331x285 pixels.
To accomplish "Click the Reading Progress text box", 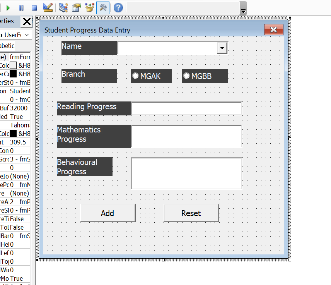I will click(x=186, y=108).
